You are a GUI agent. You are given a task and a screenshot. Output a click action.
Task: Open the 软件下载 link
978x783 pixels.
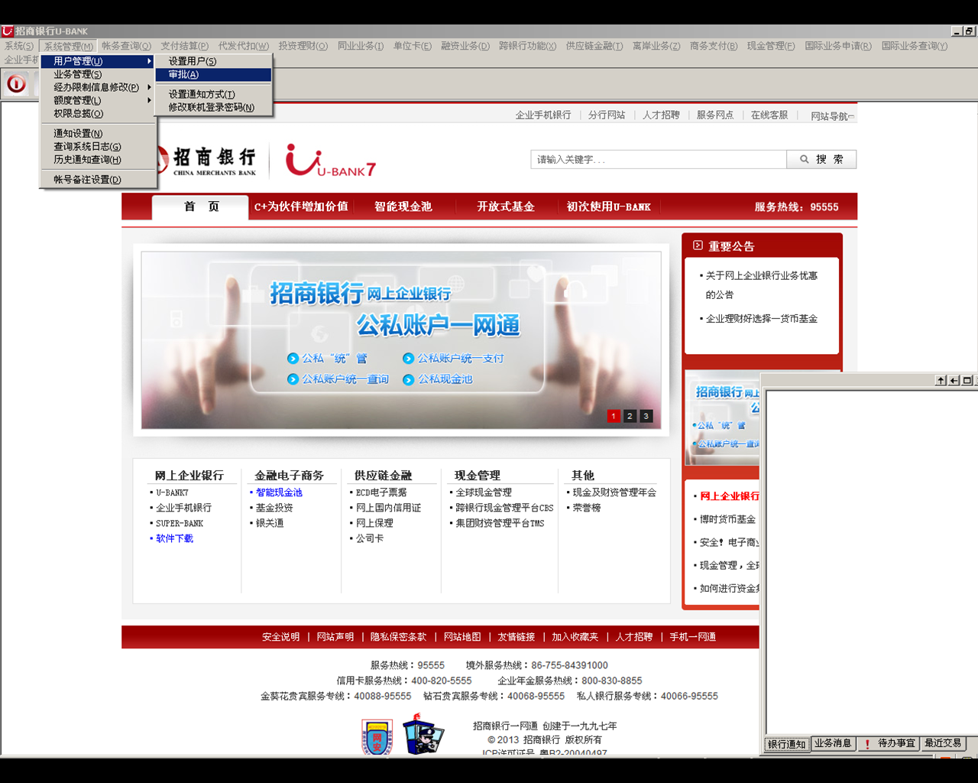coord(175,538)
